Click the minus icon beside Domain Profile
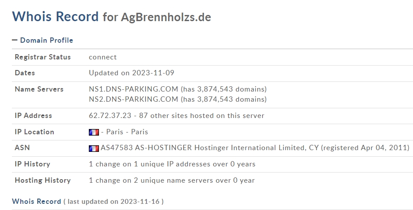 click(x=15, y=41)
